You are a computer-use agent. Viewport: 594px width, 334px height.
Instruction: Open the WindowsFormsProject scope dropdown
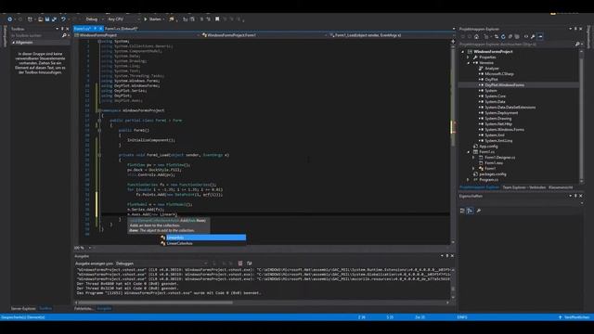[x=137, y=35]
